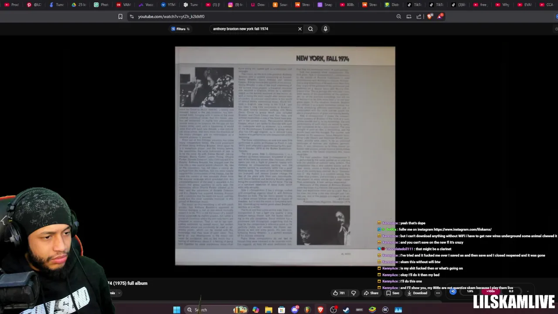Switch to the 'Distr' browser tab
Image resolution: width=558 pixels, height=314 pixels.
coord(392,5)
